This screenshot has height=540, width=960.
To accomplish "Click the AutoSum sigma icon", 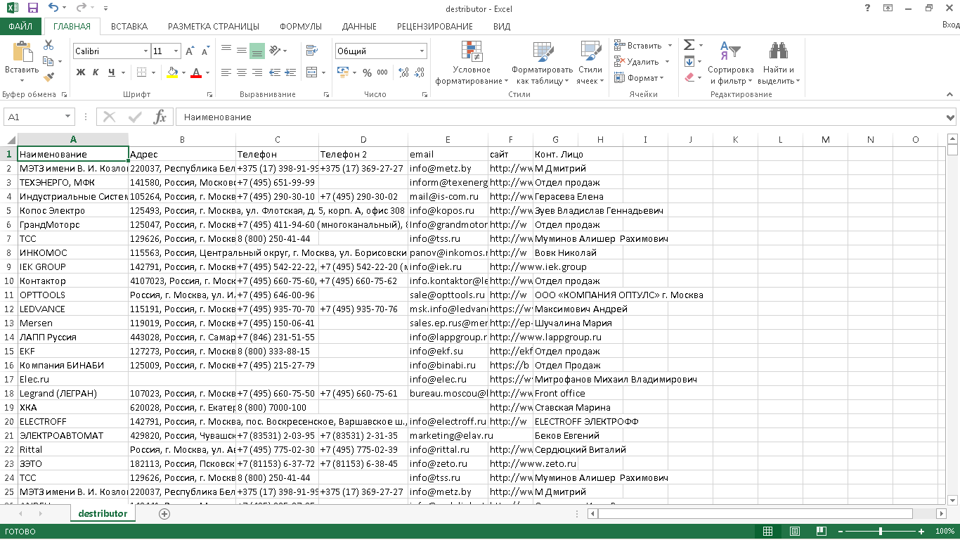I will (689, 45).
